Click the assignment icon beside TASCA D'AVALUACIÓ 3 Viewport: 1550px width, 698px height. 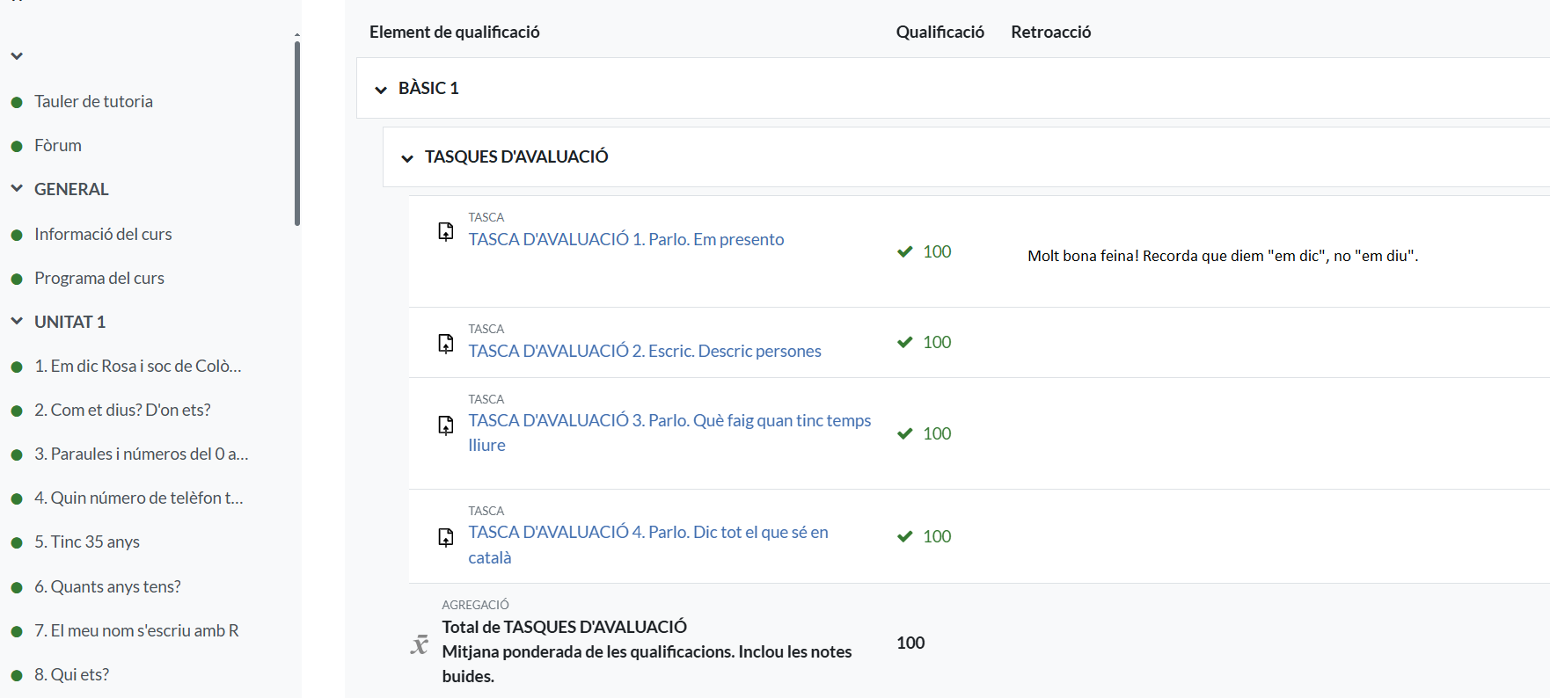[x=446, y=425]
